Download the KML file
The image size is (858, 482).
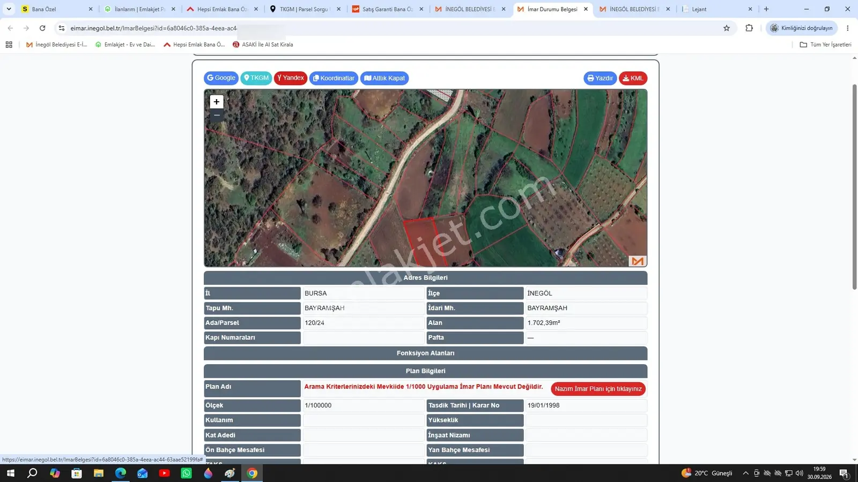pyautogui.click(x=633, y=78)
